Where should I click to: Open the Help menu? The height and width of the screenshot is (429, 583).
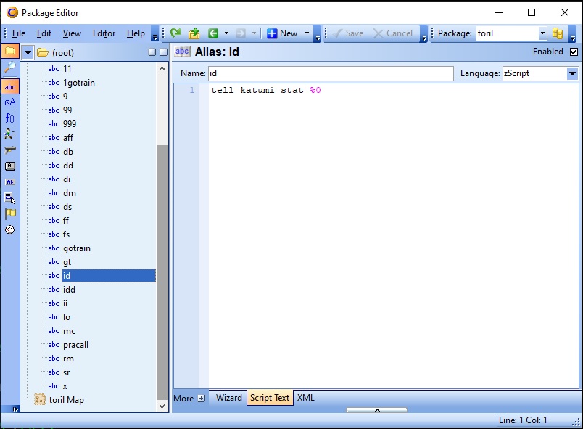coord(136,33)
